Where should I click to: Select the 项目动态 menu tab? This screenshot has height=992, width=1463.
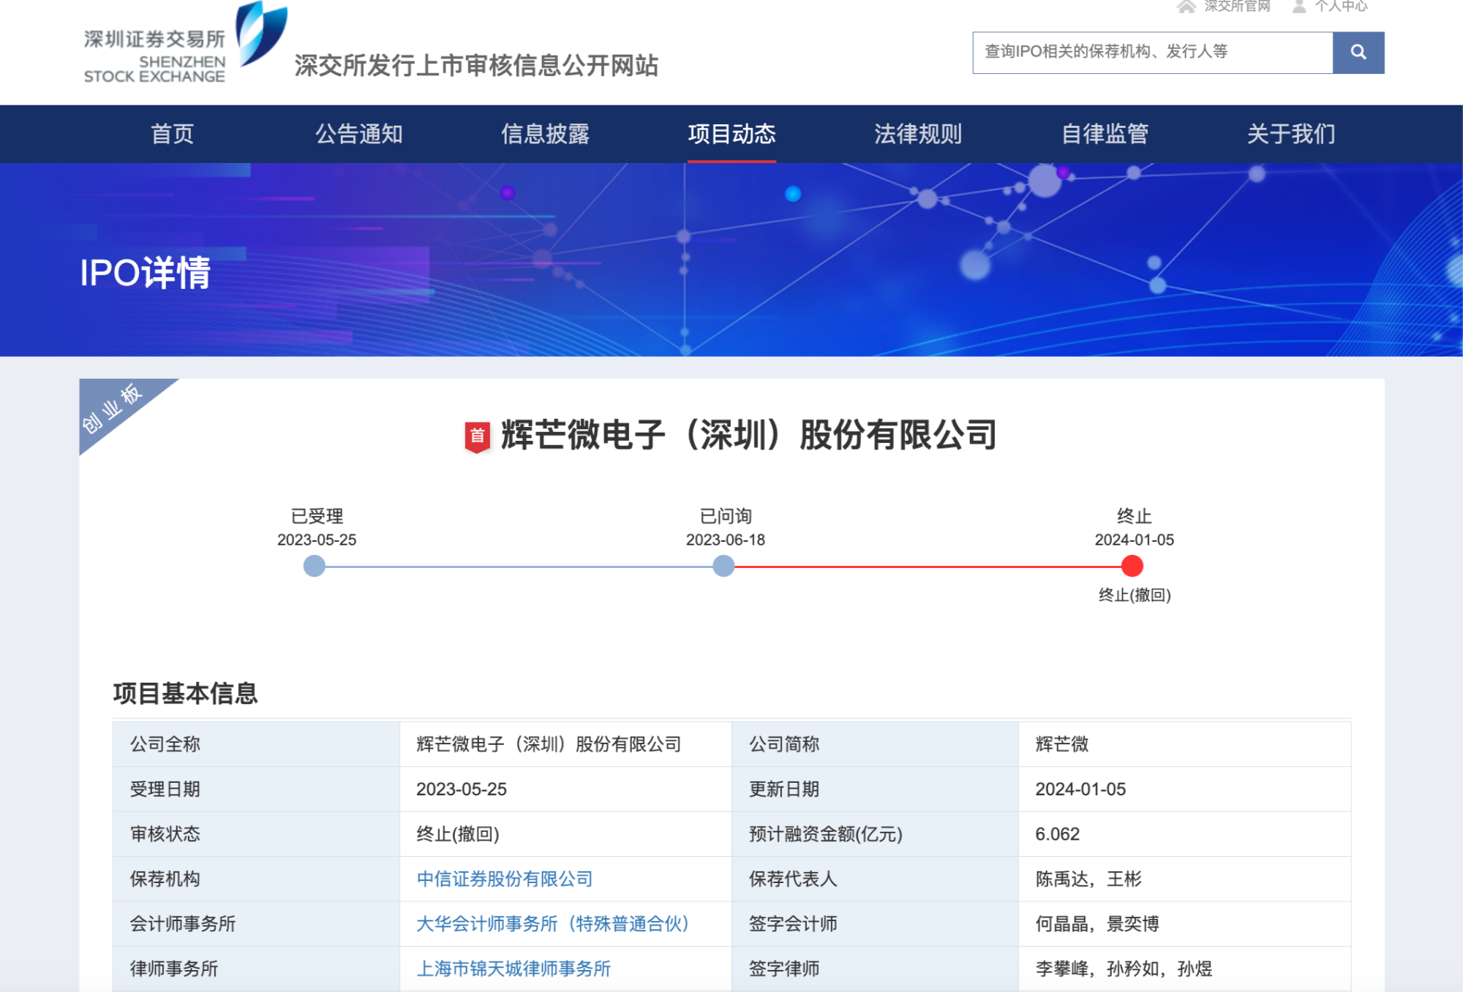pos(731,134)
